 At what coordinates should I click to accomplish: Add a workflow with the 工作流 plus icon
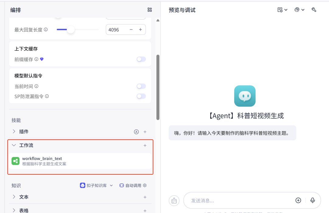[x=145, y=145]
